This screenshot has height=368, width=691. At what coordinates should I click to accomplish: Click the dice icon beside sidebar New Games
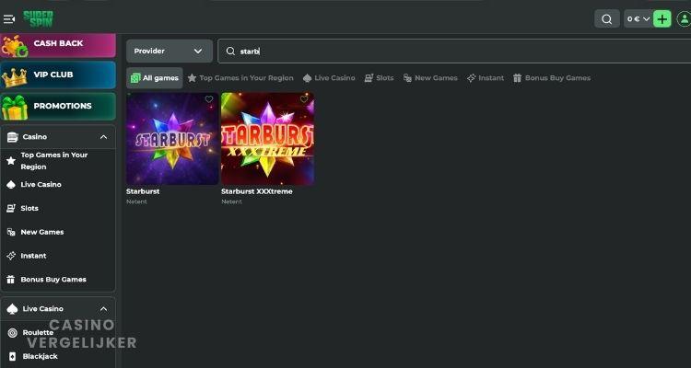click(11, 233)
